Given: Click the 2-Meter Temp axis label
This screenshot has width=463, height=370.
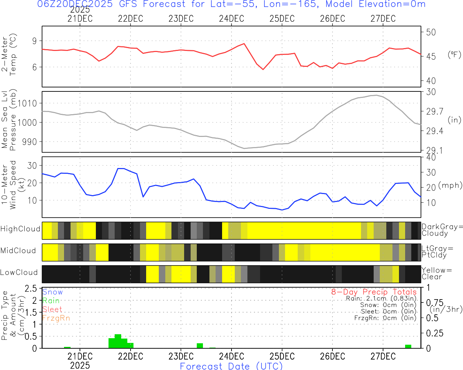Looking at the screenshot, I should pos(9,55).
